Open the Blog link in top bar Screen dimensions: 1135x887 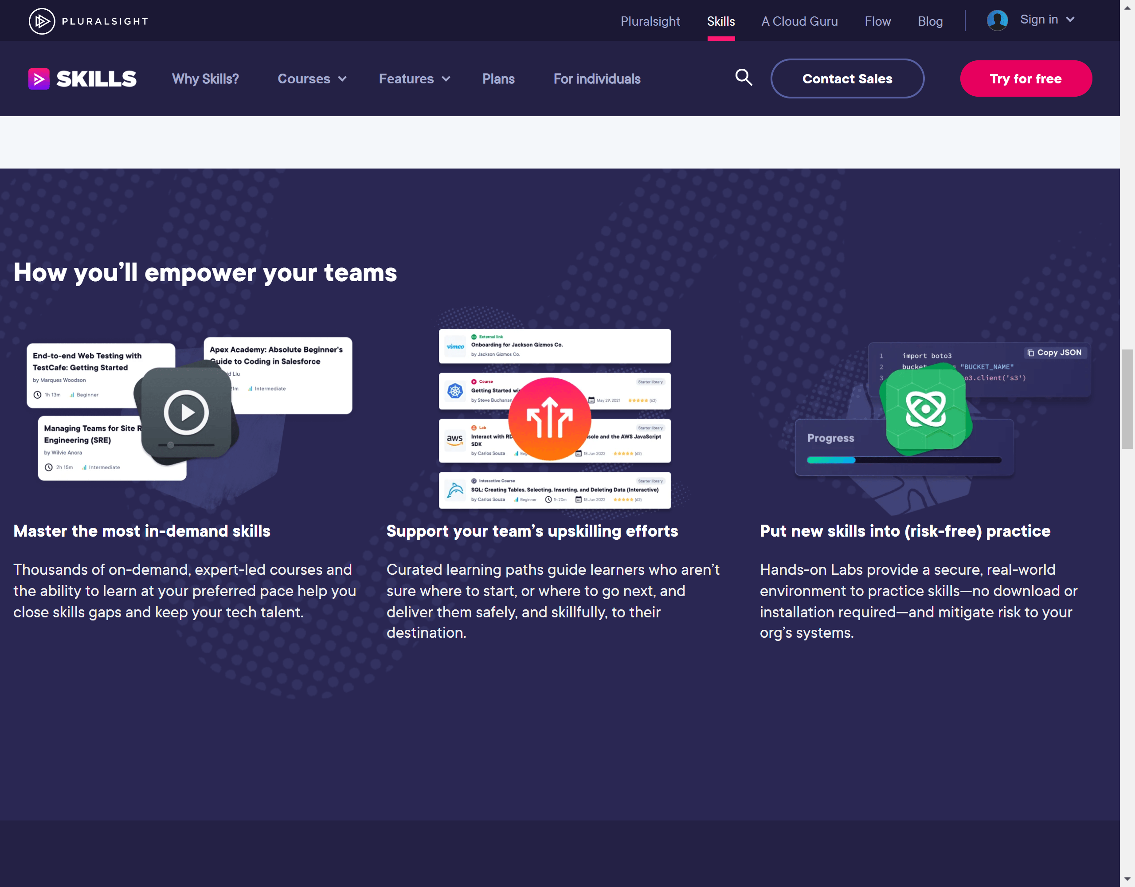(x=930, y=21)
